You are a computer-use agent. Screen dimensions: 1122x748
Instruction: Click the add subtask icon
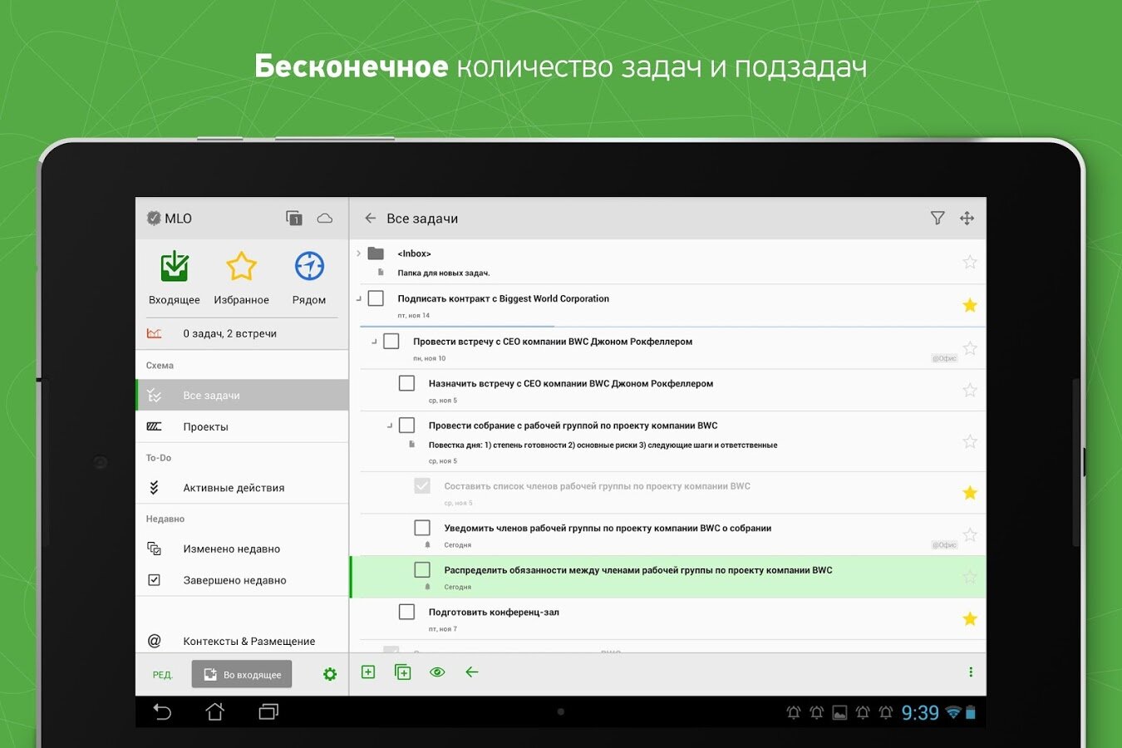[403, 672]
